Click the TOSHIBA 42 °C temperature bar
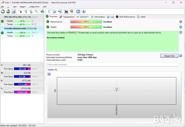Image resolution: width=185 pixels, height=127 pixels. (22, 36)
